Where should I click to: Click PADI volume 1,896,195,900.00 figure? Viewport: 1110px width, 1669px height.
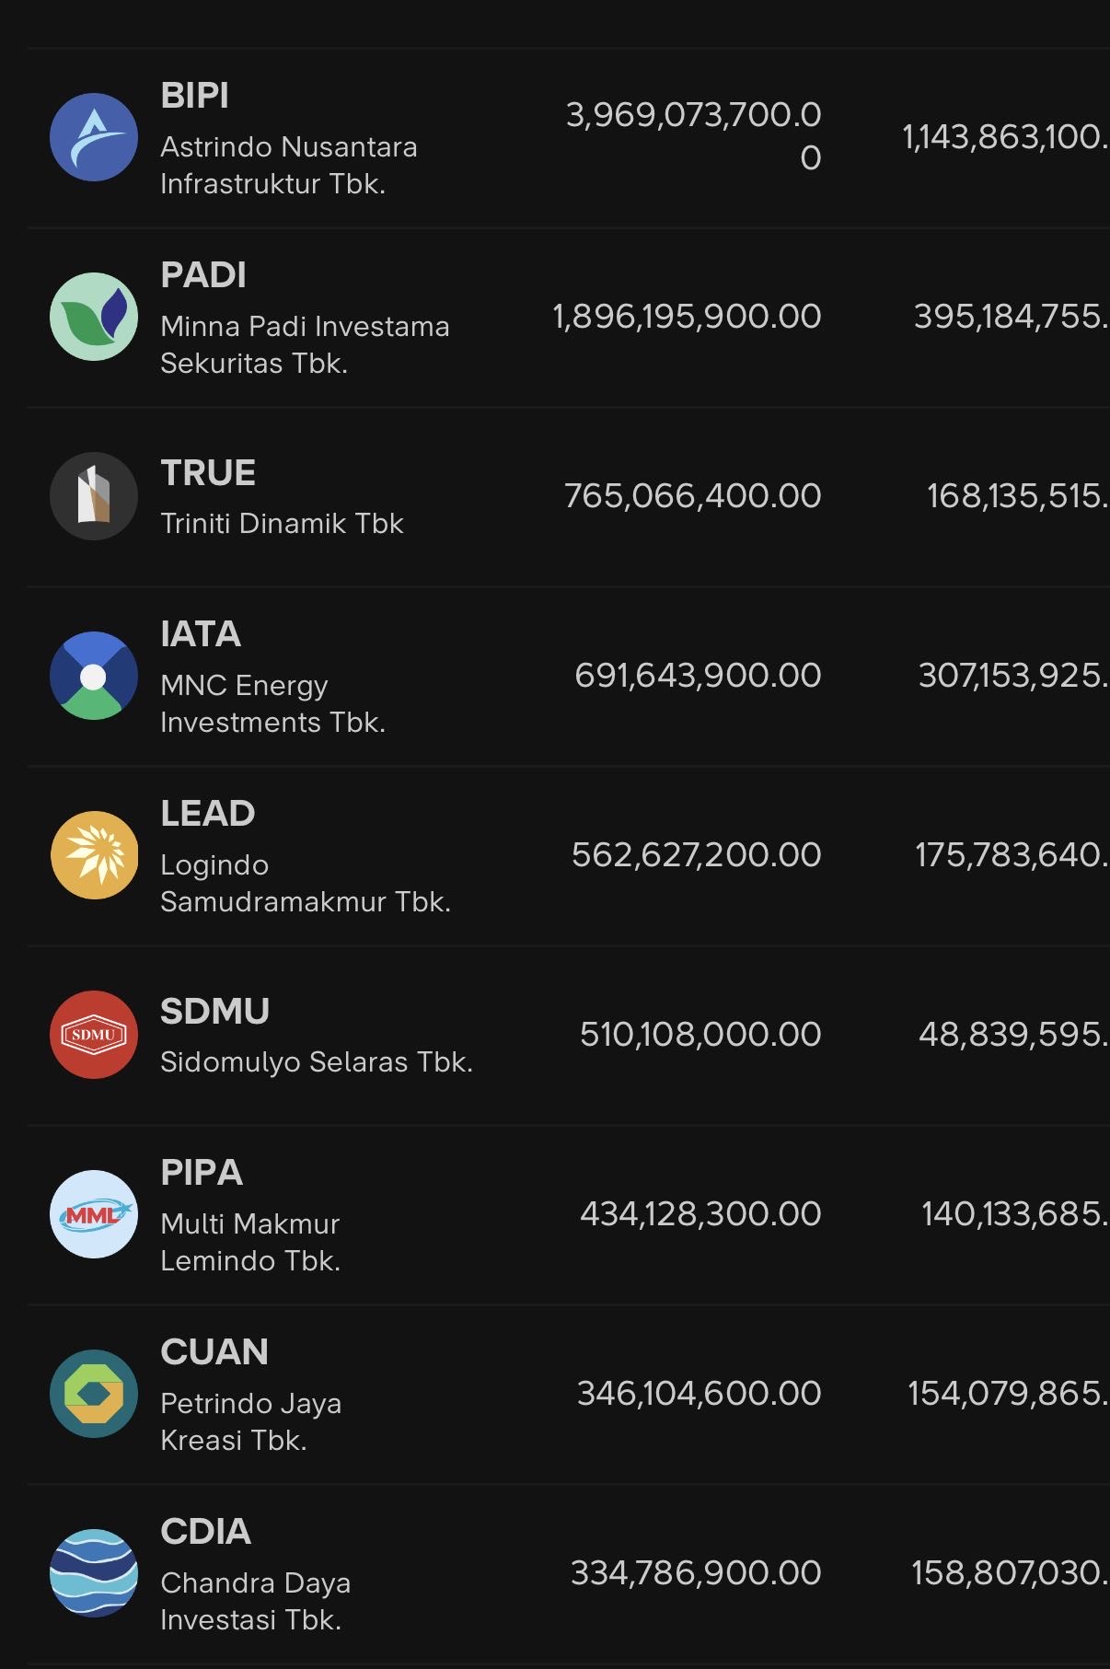687,317
